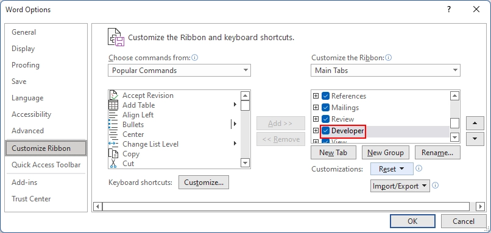Close the Word Options dialog
Viewport: 491px width, 233px height.
(x=476, y=10)
